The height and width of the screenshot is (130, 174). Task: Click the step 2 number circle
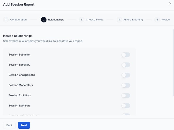[x=44, y=20]
